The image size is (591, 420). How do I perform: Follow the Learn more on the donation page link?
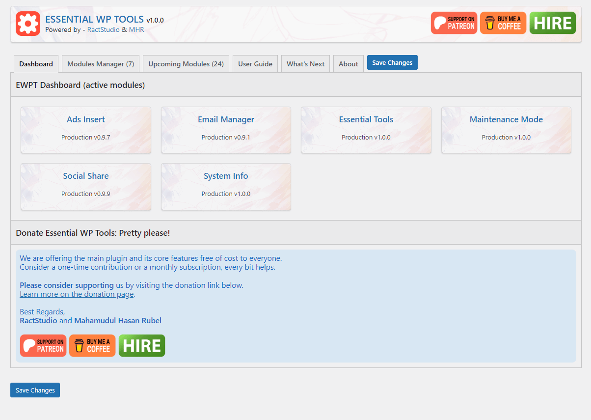[x=77, y=294]
